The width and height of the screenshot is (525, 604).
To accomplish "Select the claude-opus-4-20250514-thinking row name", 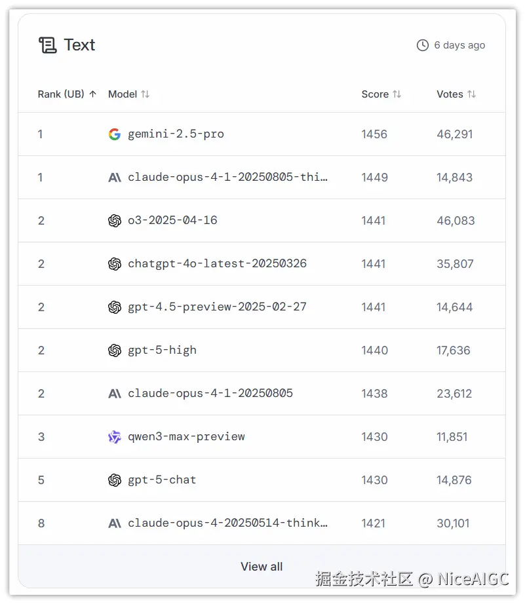I will pyautogui.click(x=227, y=523).
